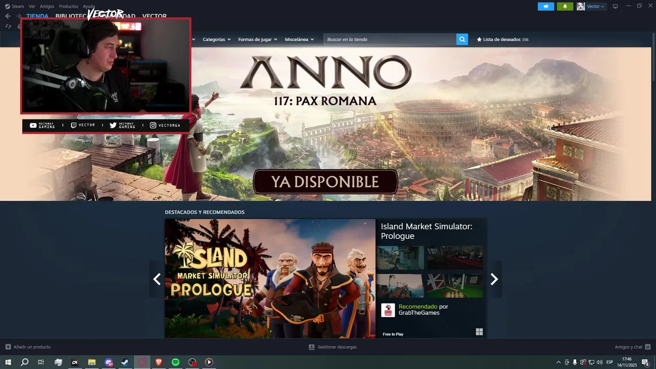Open Lista de deseados wishlist
Screen dimensions: 656x369
coord(502,39)
